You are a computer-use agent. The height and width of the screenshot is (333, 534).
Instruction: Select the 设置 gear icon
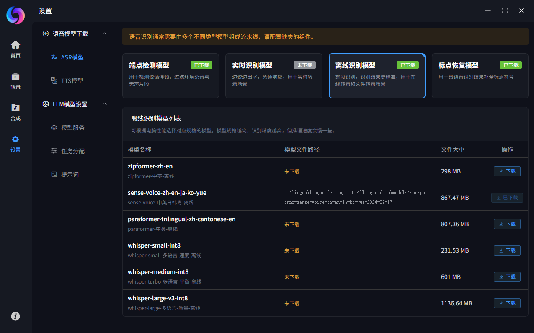[15, 139]
